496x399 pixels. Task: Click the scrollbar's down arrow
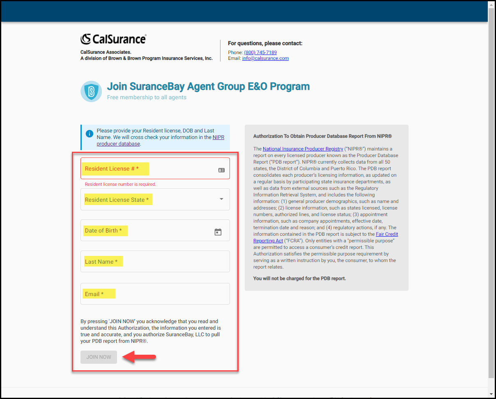(491, 394)
